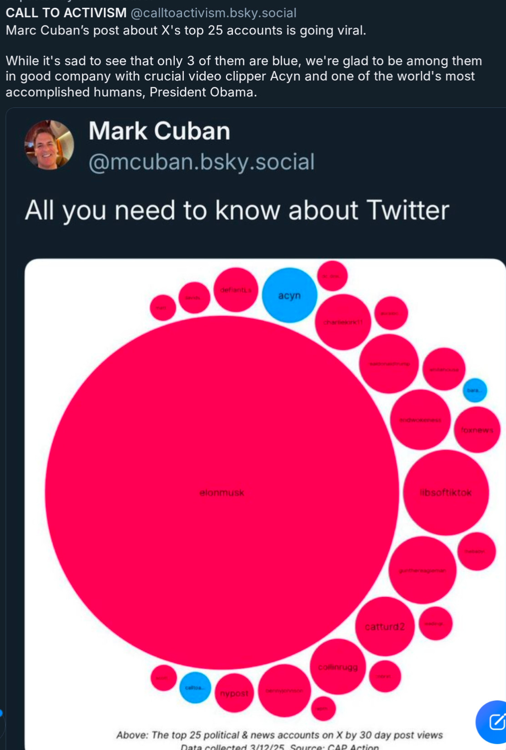Screen dimensions: 506x750
Task: Open Mark Cuban's profile photo
Action: point(49,145)
